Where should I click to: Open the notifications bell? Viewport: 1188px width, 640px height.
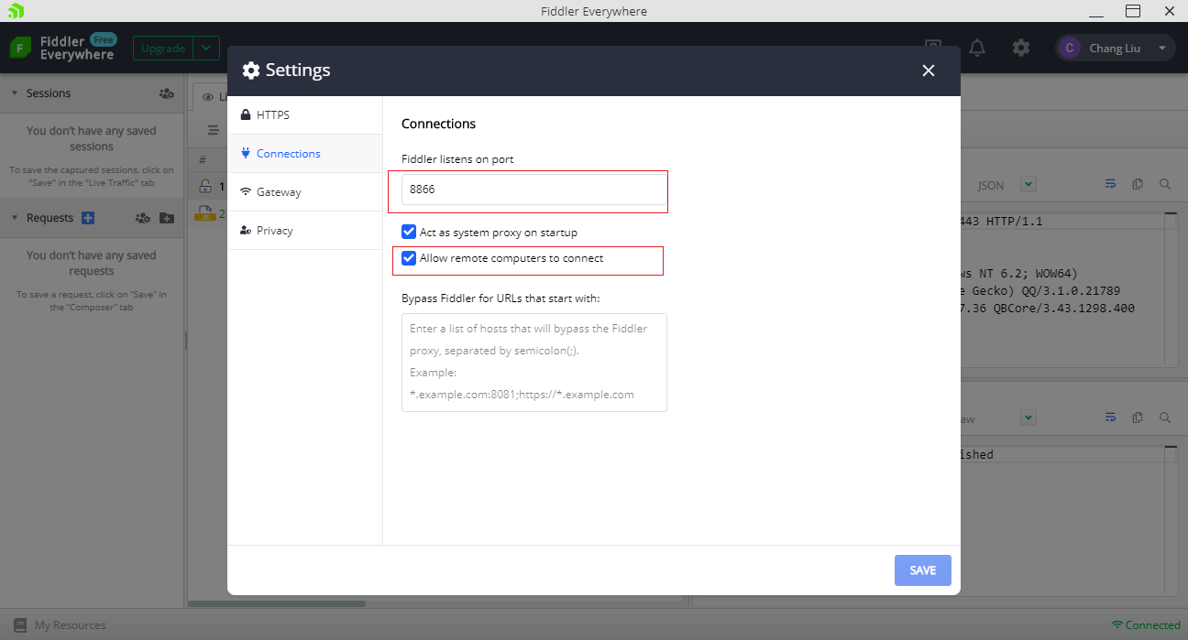pyautogui.click(x=977, y=48)
